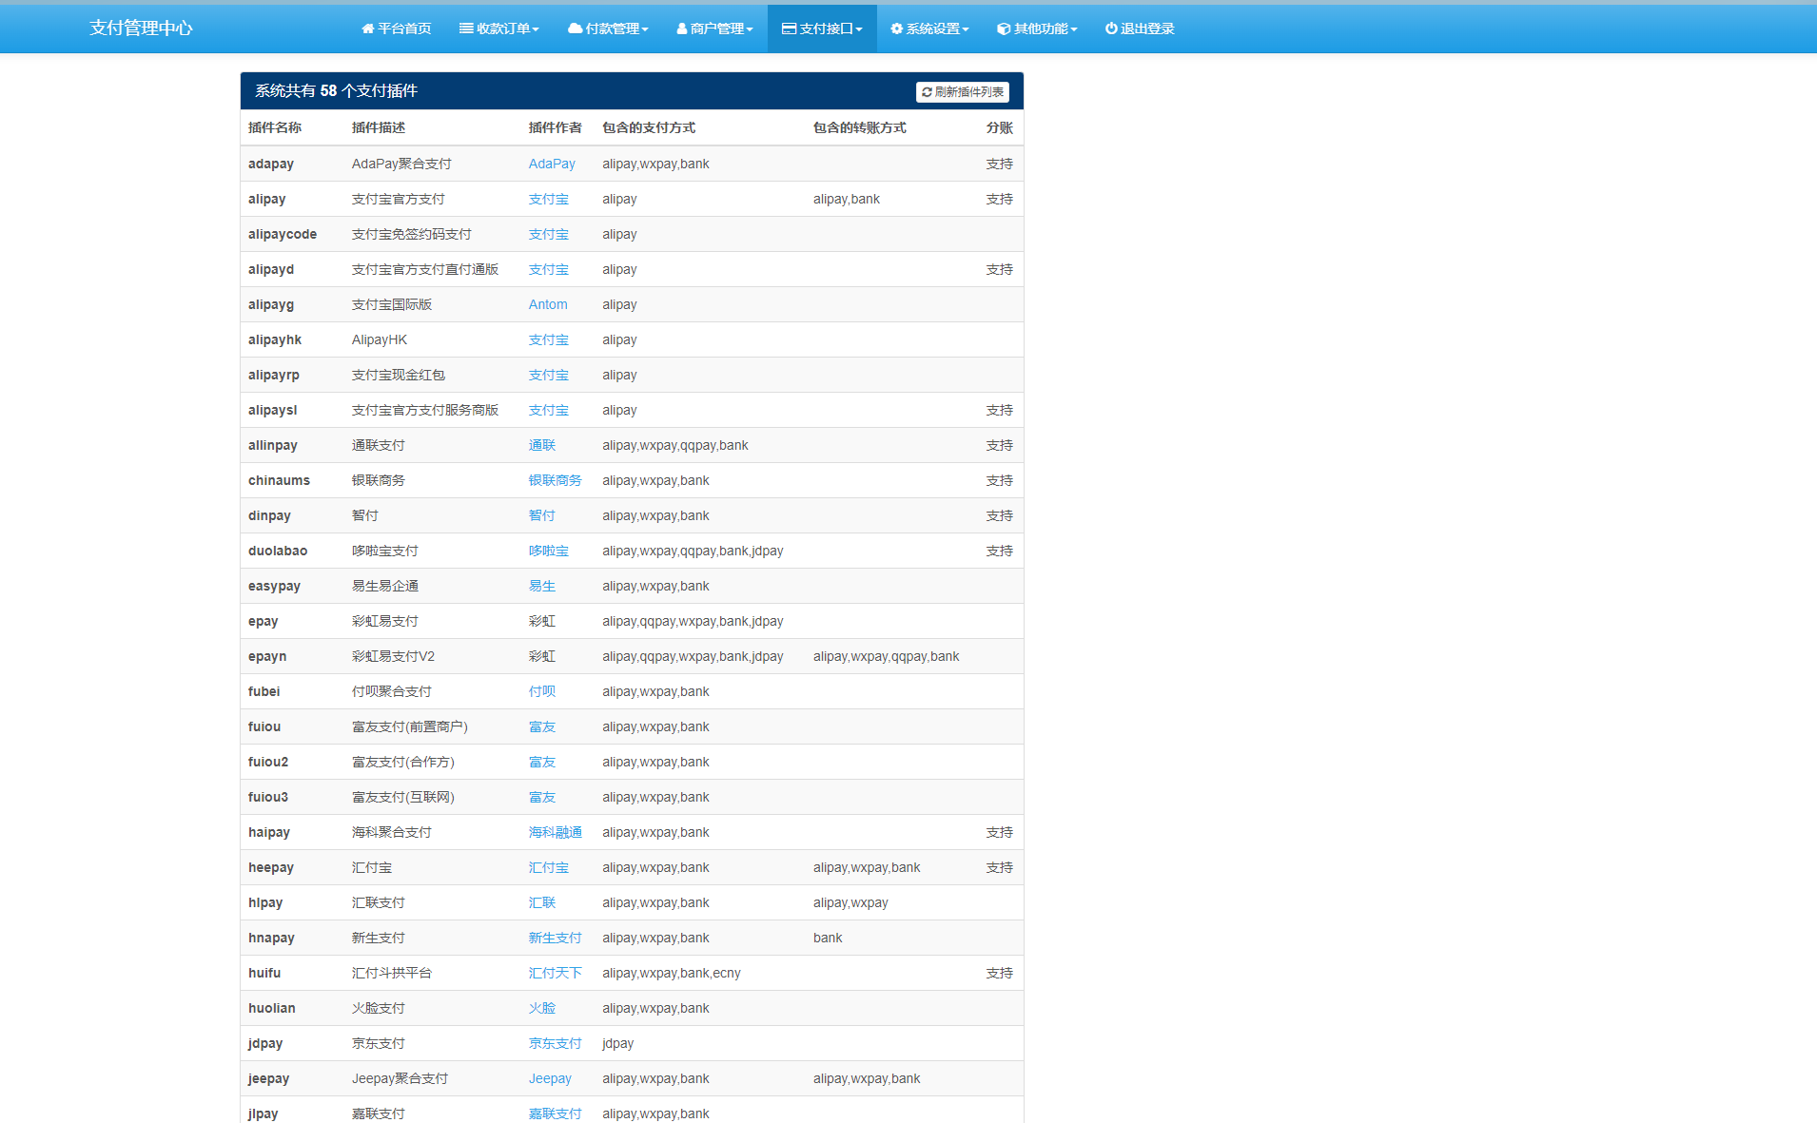Click the cube icon beside 其他功能

click(x=1003, y=29)
